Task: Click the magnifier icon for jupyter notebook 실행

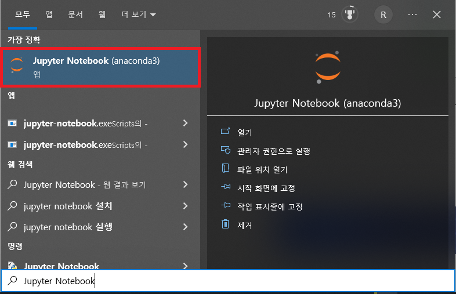Action: coord(13,227)
